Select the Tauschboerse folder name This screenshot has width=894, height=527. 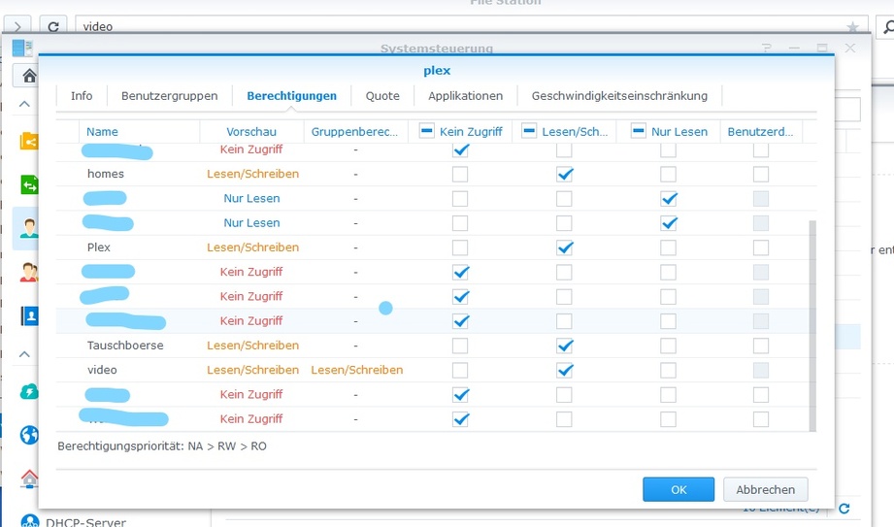coord(125,346)
